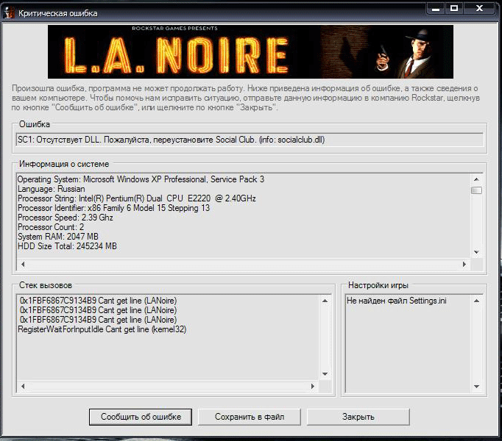Click the 'Закрыть' button
The width and height of the screenshot is (502, 441).
(x=358, y=417)
